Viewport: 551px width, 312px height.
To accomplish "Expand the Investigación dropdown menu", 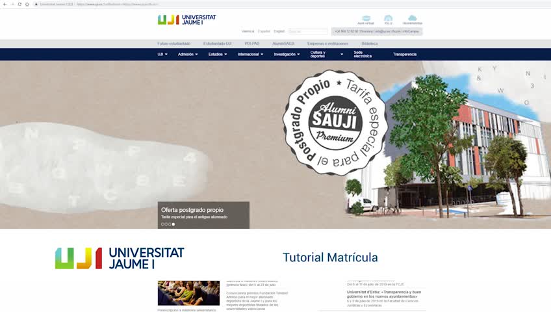I will pos(287,55).
